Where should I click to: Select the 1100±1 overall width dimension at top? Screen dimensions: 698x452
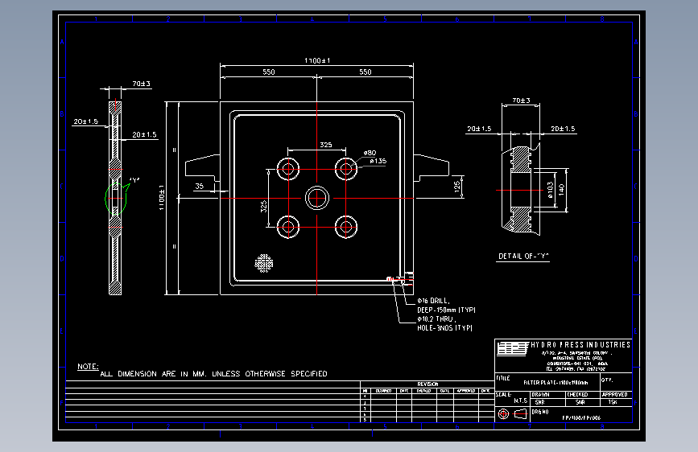pos(317,60)
